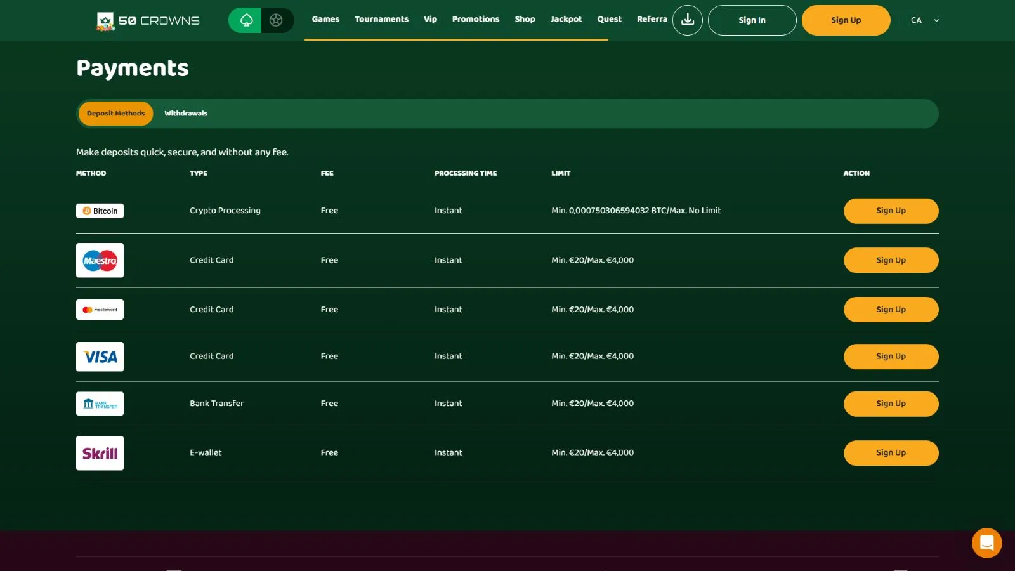
Task: Click the Skrill e-wallet logo
Action: click(x=100, y=453)
